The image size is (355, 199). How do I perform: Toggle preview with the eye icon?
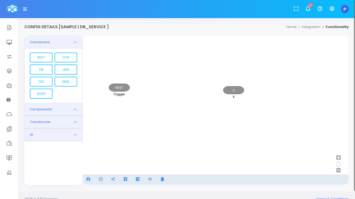pyautogui.click(x=150, y=179)
